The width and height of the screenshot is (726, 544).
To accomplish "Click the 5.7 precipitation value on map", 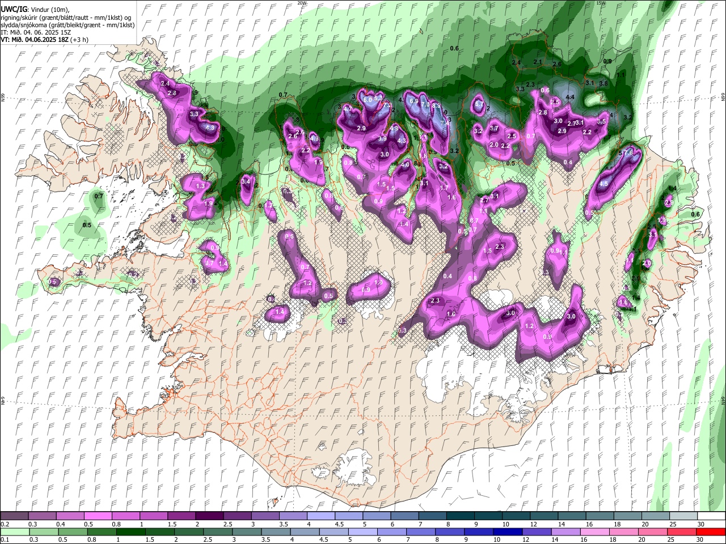I will [479, 104].
